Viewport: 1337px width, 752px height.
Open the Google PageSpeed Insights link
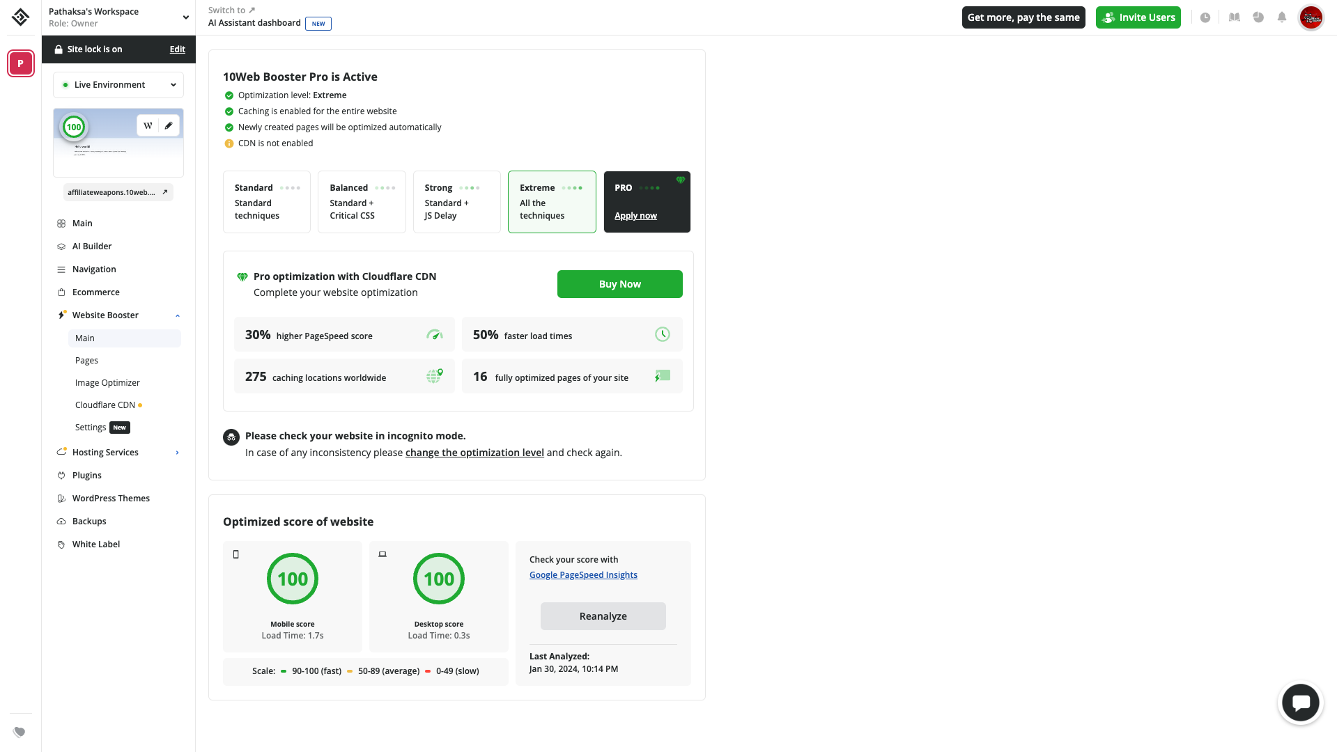(583, 574)
